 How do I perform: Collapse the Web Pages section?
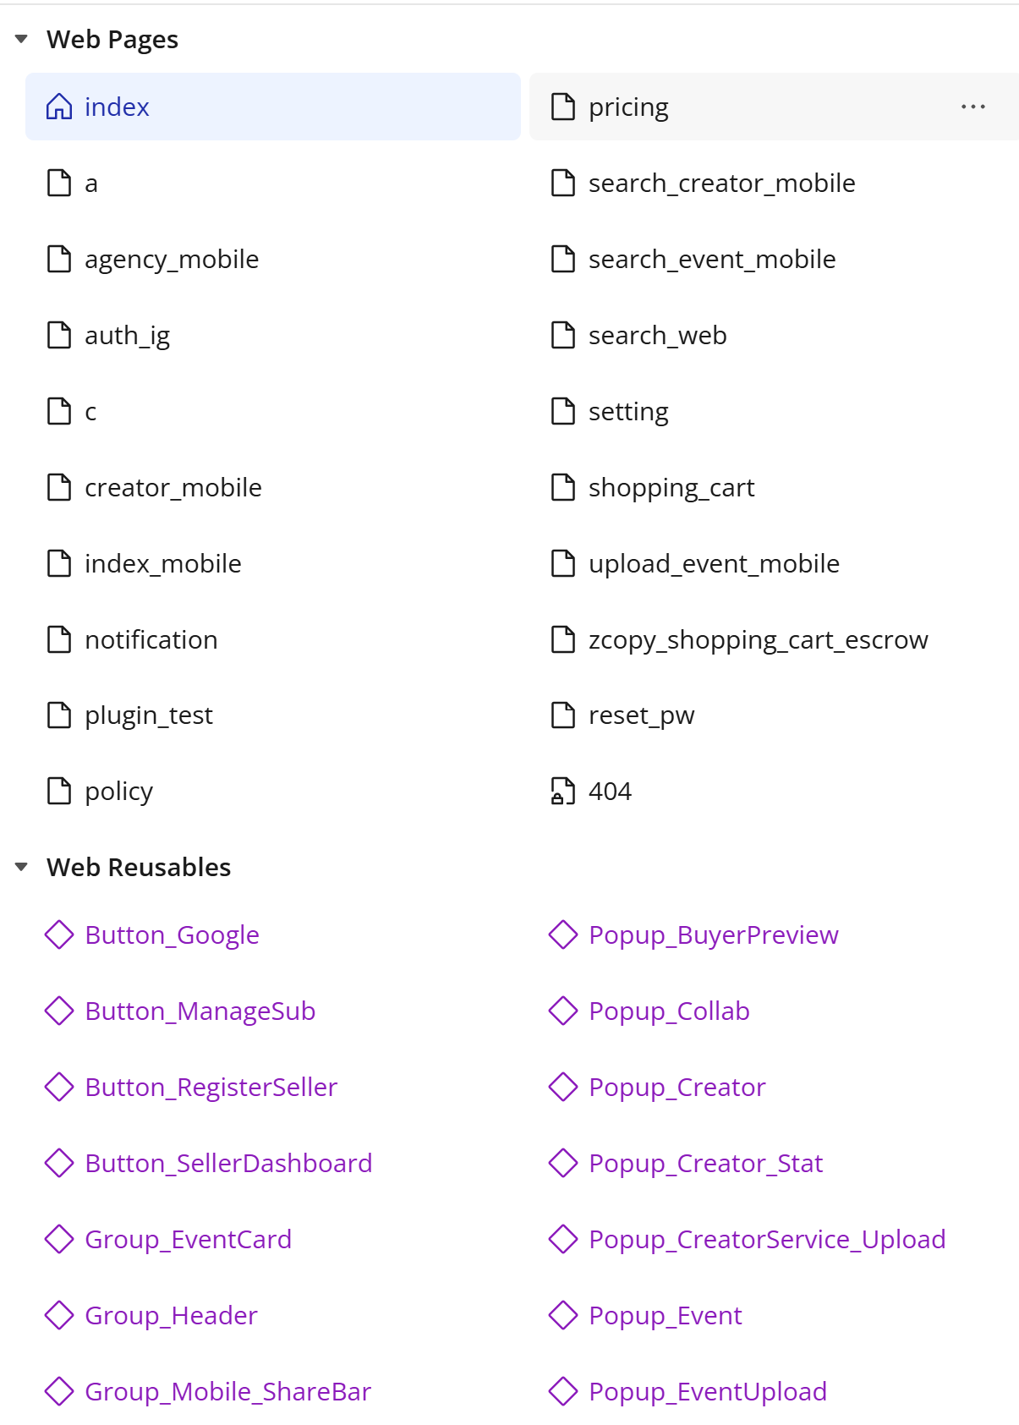pos(22,39)
